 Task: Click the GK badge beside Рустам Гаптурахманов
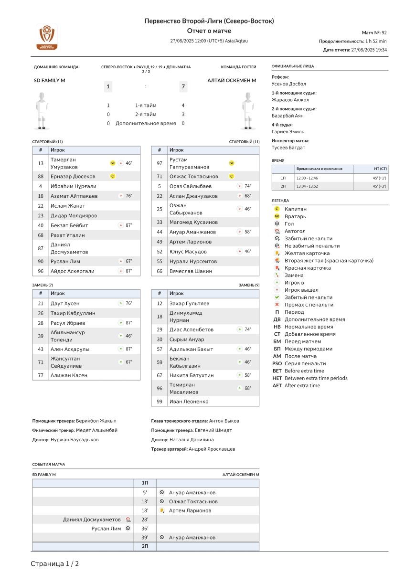click(x=232, y=163)
